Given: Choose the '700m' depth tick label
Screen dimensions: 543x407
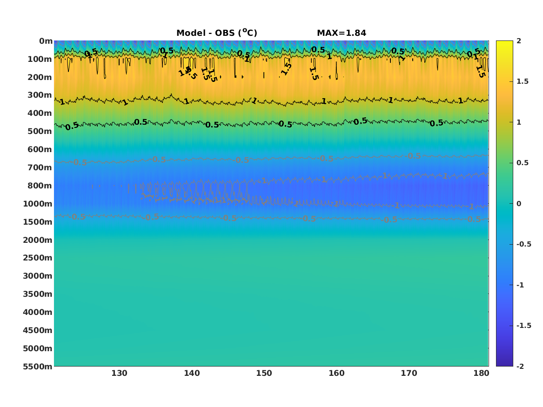Looking at the screenshot, I should (x=40, y=167).
